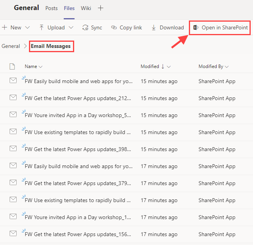
Task: Click the Modified sort descending arrow
Action: 163,66
